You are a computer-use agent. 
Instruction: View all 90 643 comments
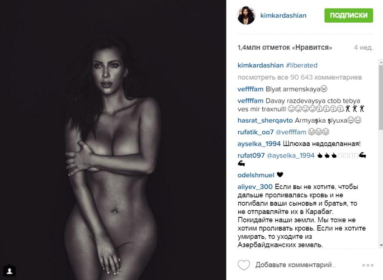click(299, 77)
